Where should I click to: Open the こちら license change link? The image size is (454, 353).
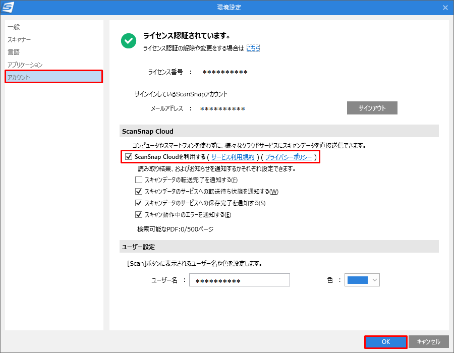click(x=253, y=48)
